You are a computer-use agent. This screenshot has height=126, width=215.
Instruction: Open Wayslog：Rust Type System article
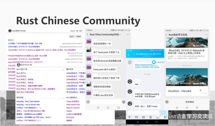click(28, 102)
